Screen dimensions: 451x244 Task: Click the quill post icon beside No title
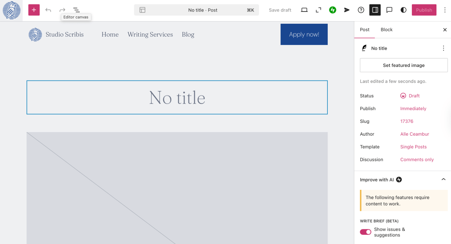click(x=364, y=48)
